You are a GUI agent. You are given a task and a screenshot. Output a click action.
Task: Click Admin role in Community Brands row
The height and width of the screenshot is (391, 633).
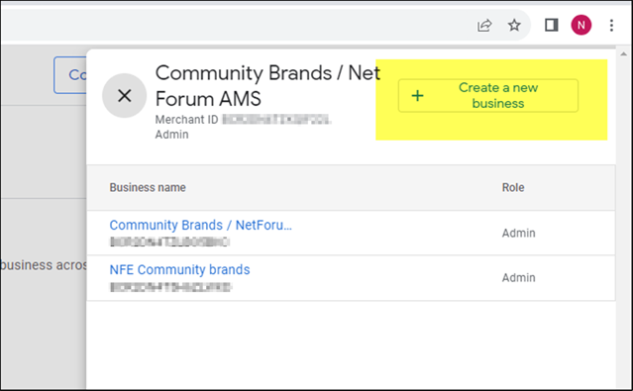519,233
